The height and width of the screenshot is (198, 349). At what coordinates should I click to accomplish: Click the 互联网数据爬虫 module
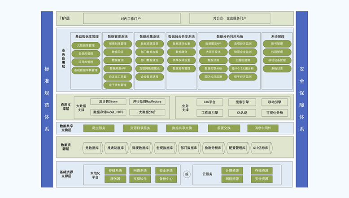click(149, 68)
